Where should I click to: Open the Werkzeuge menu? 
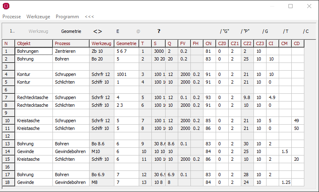(x=38, y=17)
